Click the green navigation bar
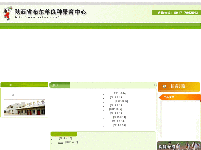The image size is (201, 150). 100,26
